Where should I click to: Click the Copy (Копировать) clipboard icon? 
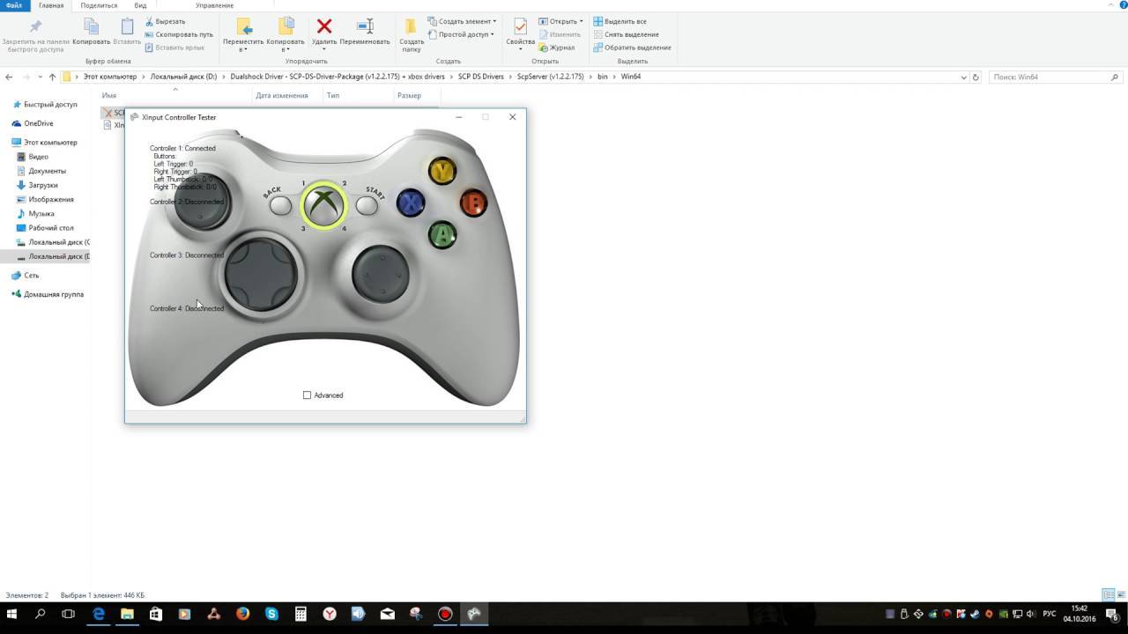[x=91, y=26]
